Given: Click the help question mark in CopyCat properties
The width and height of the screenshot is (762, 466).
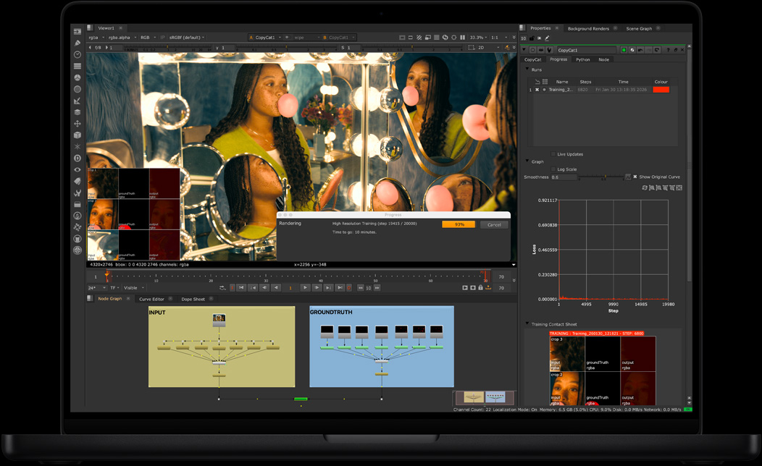Looking at the screenshot, I should click(x=667, y=49).
